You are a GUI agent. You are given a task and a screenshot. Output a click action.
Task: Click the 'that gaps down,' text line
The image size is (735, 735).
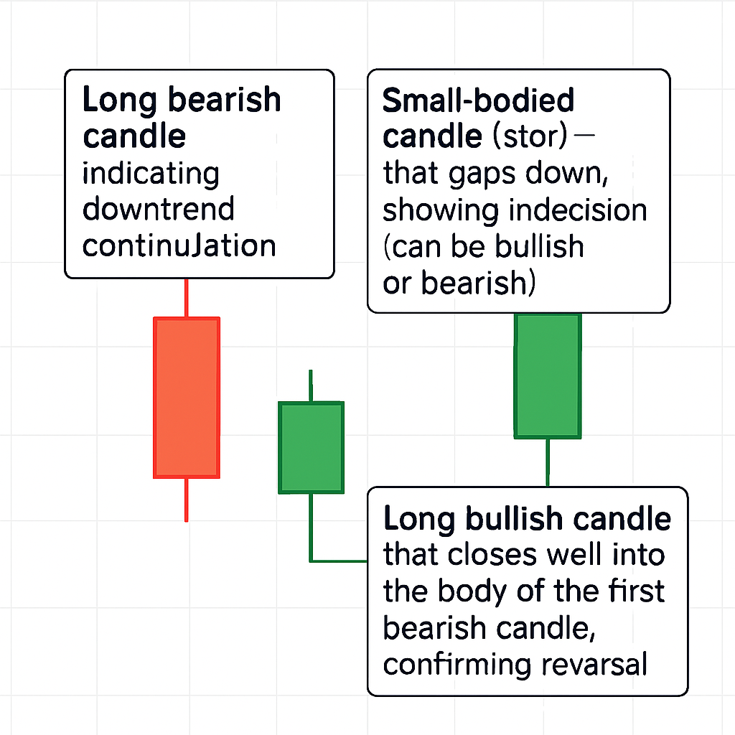coord(495,174)
